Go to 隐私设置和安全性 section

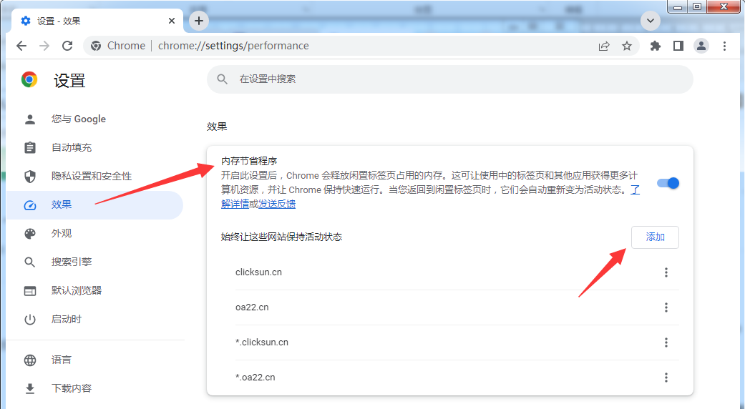[95, 176]
